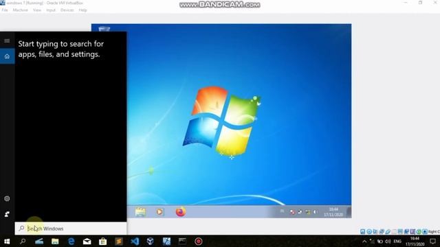Open the command prompt taskbar icon
The width and height of the screenshot is (440, 247).
click(182, 241)
